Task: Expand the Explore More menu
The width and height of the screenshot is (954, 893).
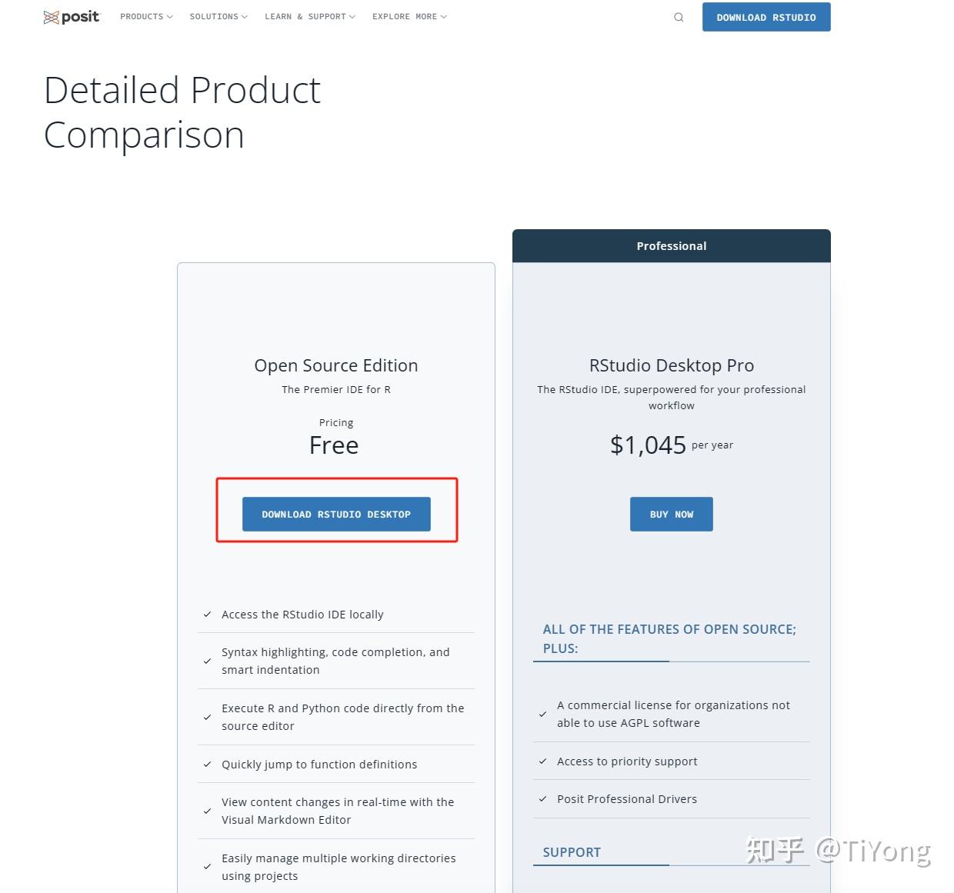Action: tap(409, 17)
